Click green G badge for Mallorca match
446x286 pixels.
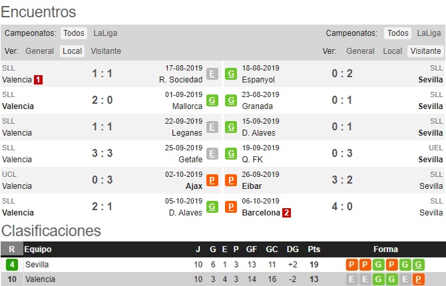point(212,100)
